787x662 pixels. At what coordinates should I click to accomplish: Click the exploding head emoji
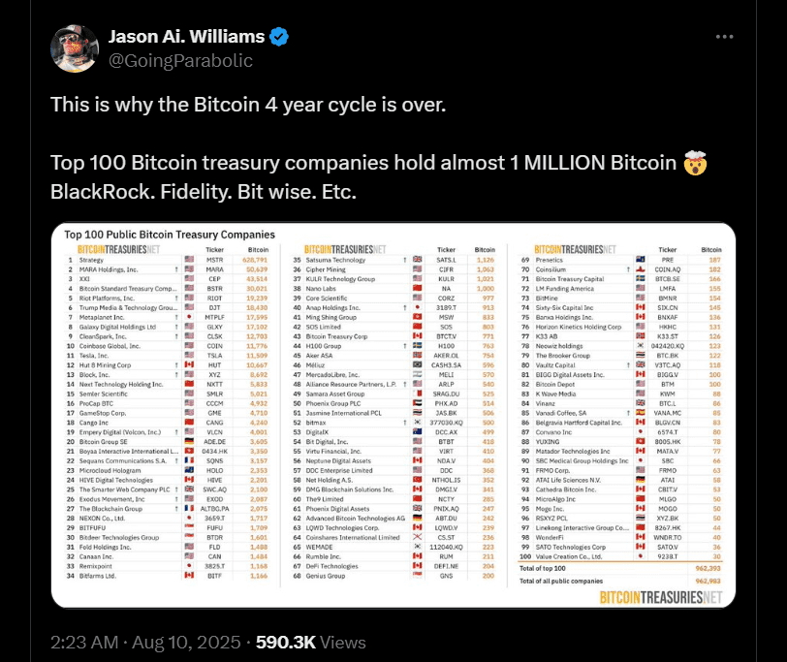pyautogui.click(x=694, y=162)
